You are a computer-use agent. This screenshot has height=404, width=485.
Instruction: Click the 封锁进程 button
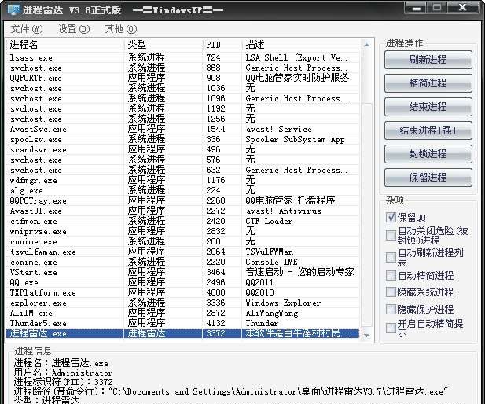coord(428,154)
